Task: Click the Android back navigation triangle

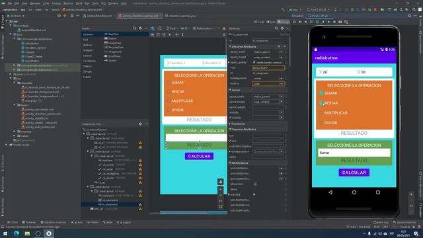Action: tap(330, 192)
